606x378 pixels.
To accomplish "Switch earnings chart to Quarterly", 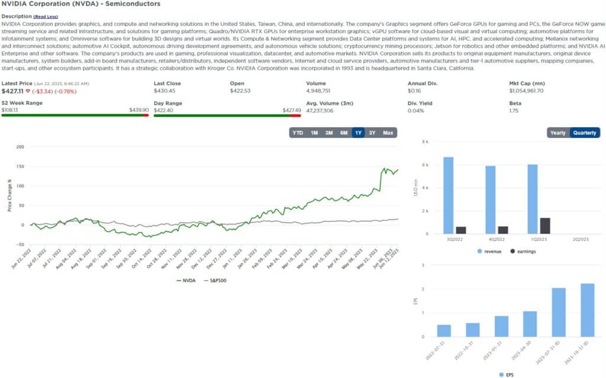I will tap(586, 133).
